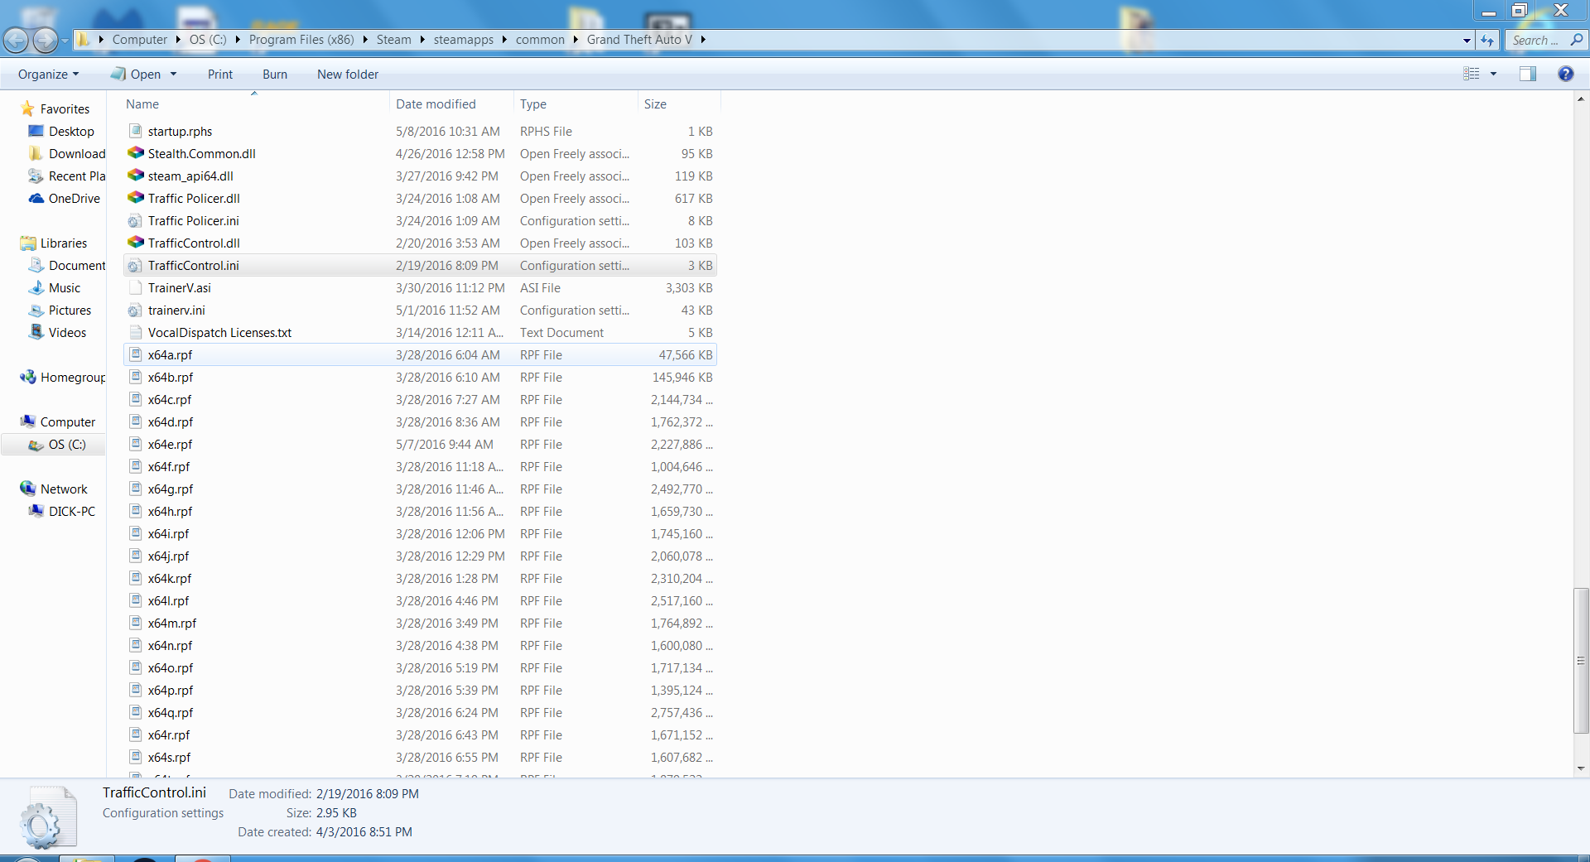Select DICK-PC under Network
Screen dimensions: 1590x862
[72, 511]
